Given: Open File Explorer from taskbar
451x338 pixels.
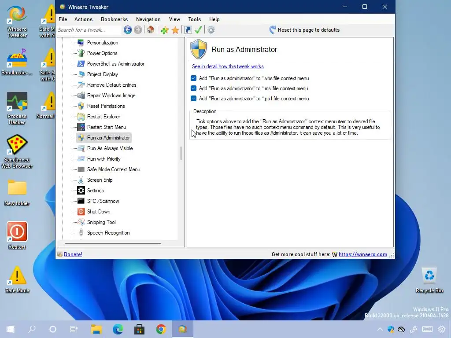Looking at the screenshot, I should [96, 329].
